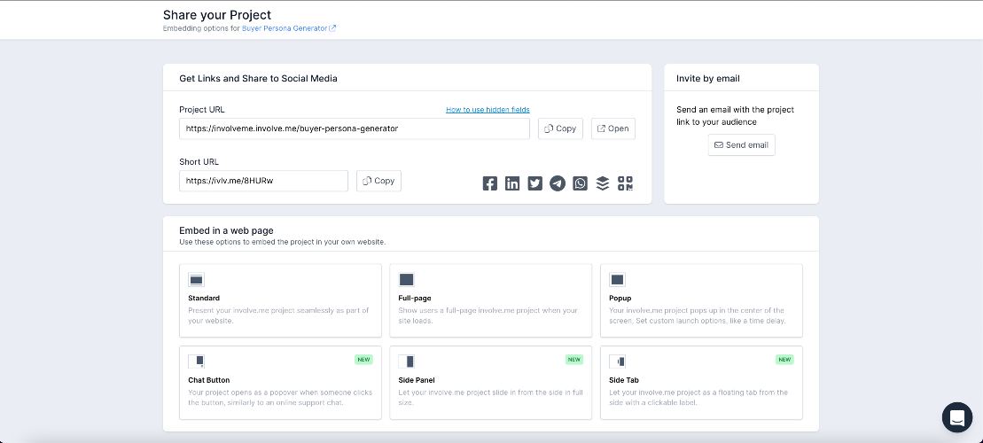
Task: Click the 'Project URL' label
Action: [202, 110]
